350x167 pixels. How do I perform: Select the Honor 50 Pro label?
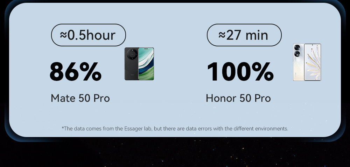tap(238, 98)
